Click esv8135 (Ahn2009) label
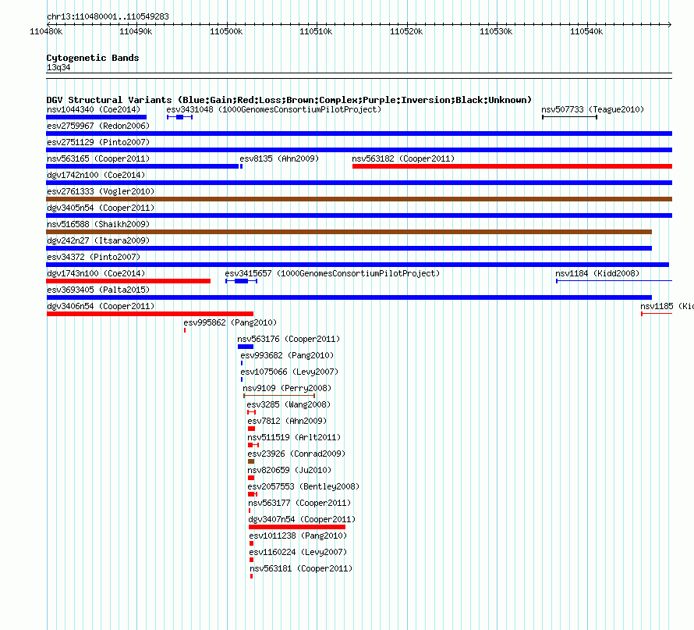This screenshot has width=694, height=630. pos(279,158)
